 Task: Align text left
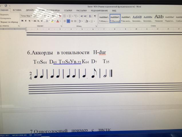coord(65,21)
